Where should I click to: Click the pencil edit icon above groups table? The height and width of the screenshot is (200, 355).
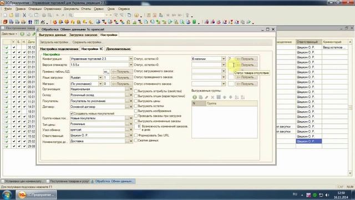tap(206, 97)
